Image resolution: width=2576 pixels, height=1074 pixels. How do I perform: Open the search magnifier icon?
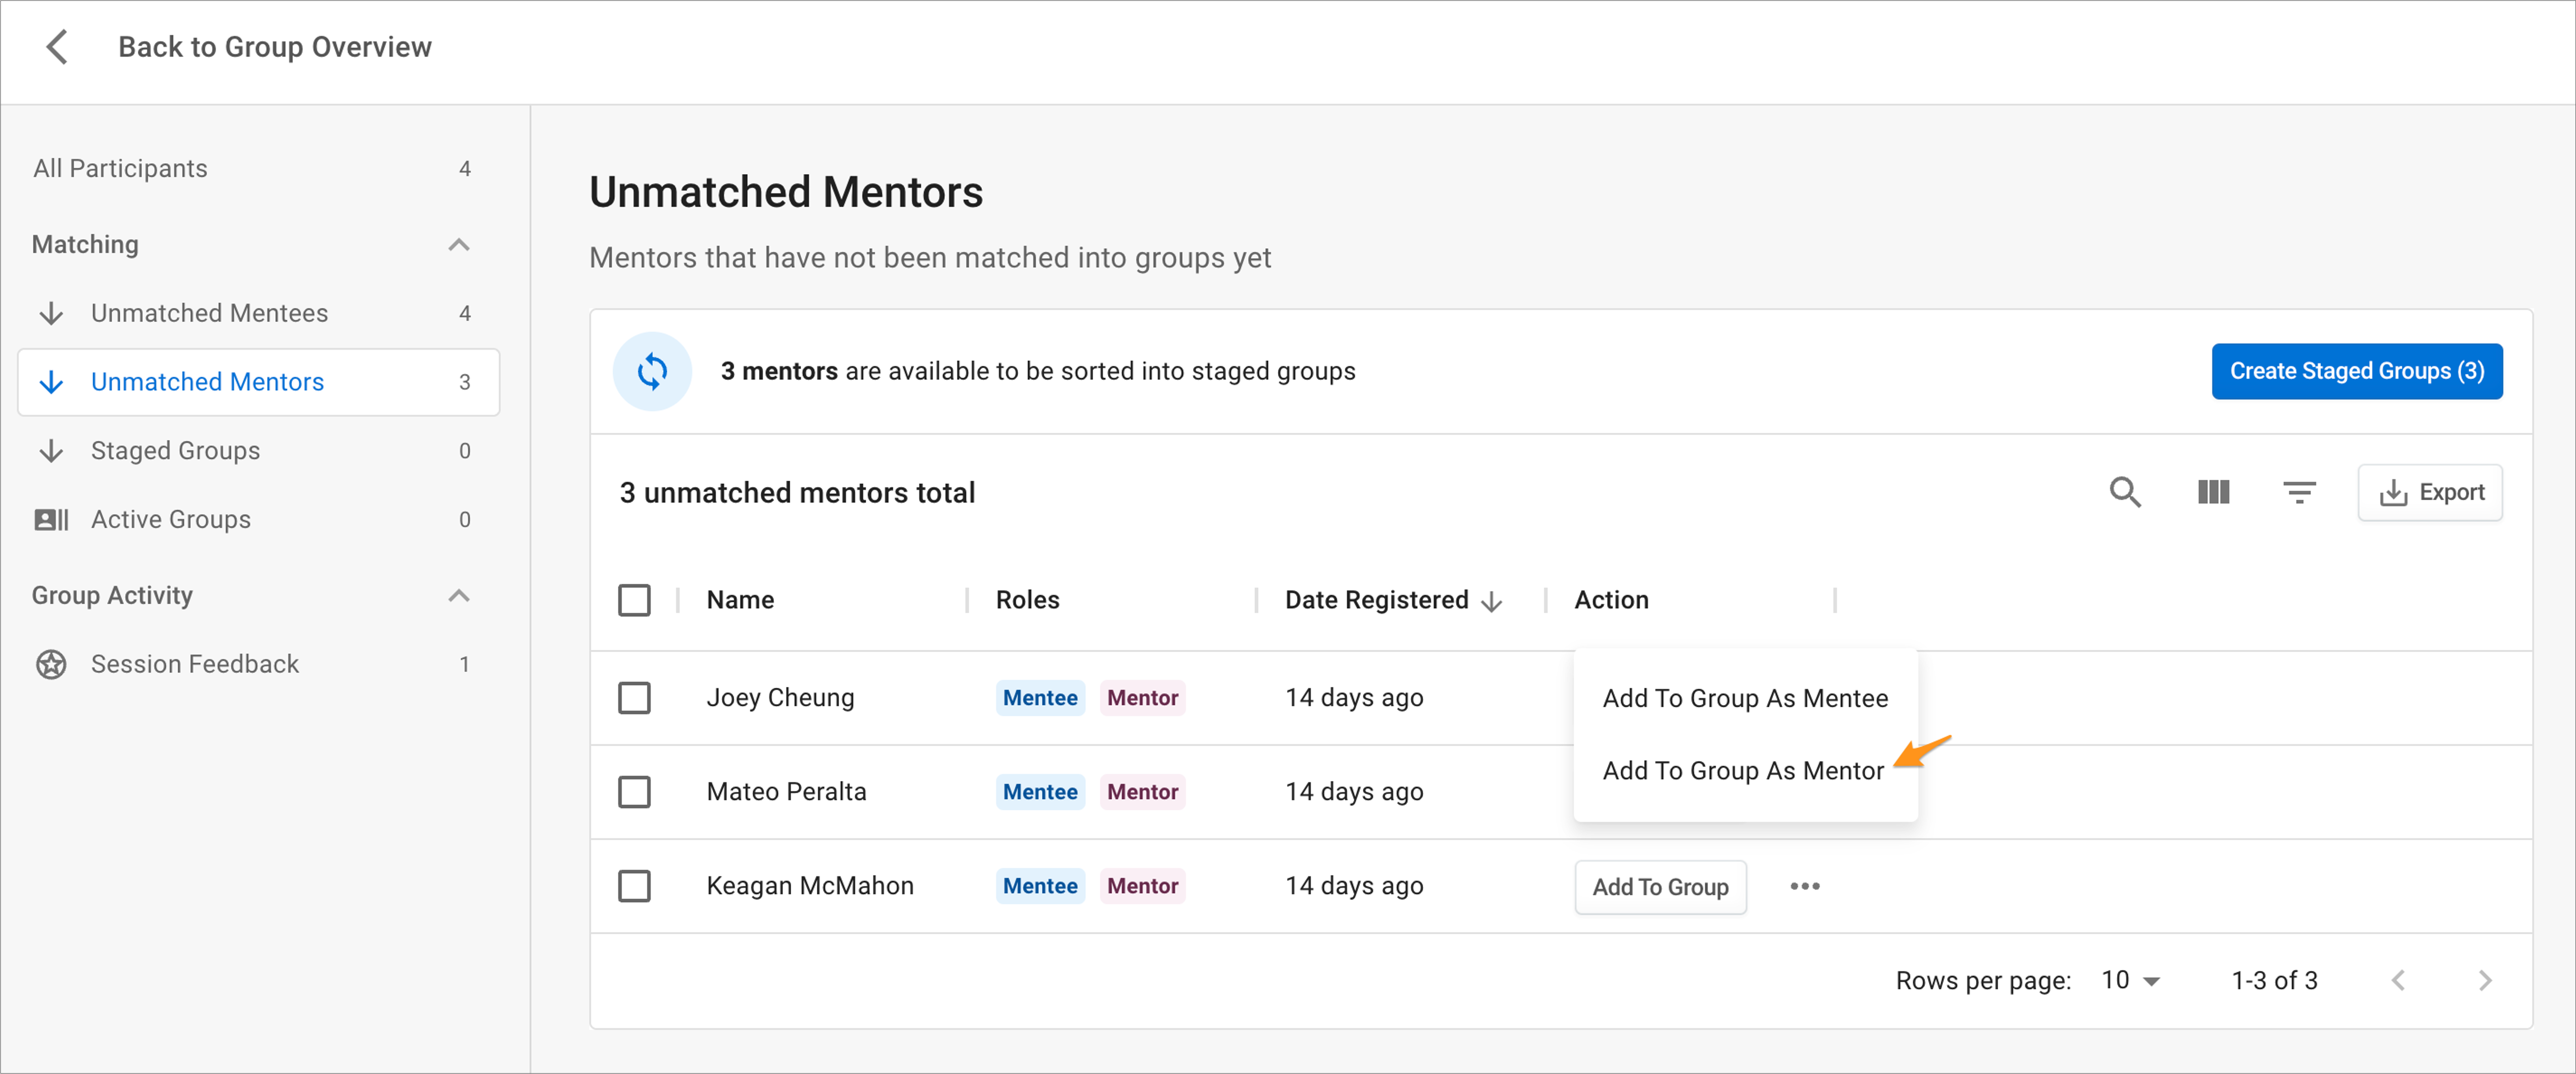point(2125,492)
